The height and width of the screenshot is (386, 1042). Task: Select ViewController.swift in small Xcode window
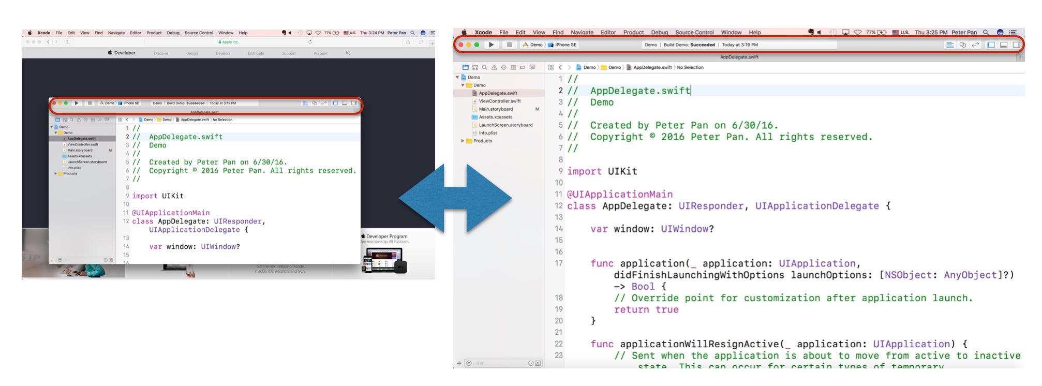(82, 144)
